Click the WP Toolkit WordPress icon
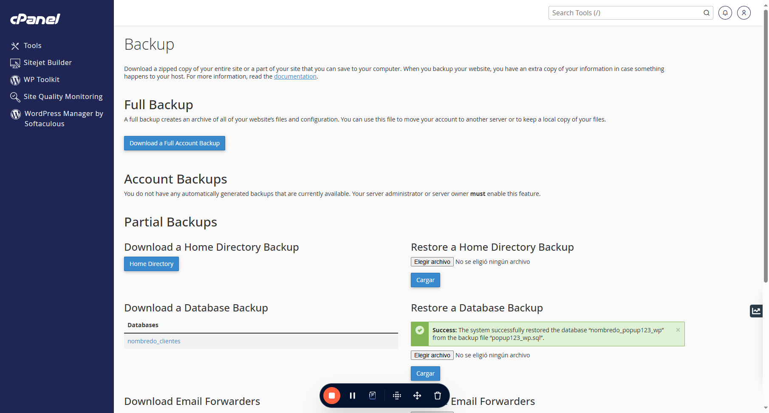This screenshot has height=413, width=769. (15, 80)
